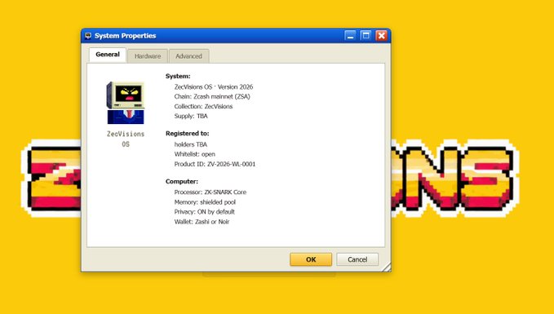Click 'Privacy: ON by default' line

(204, 212)
